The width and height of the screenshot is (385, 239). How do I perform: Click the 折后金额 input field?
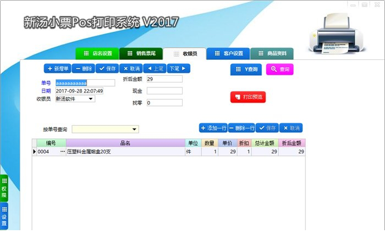coord(164,79)
